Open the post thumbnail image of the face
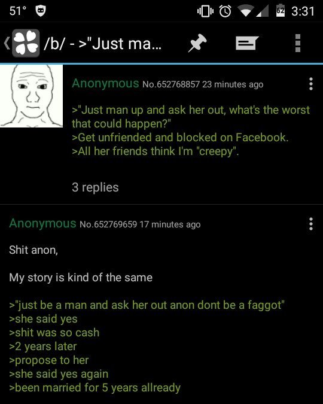Screen dimensions: 323x404 [x=31, y=96]
